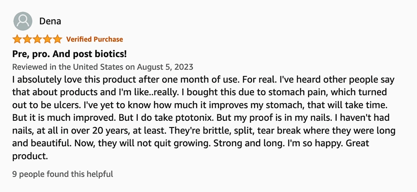Click the fourth orange rating star
This screenshot has height=192, width=417.
47,39
